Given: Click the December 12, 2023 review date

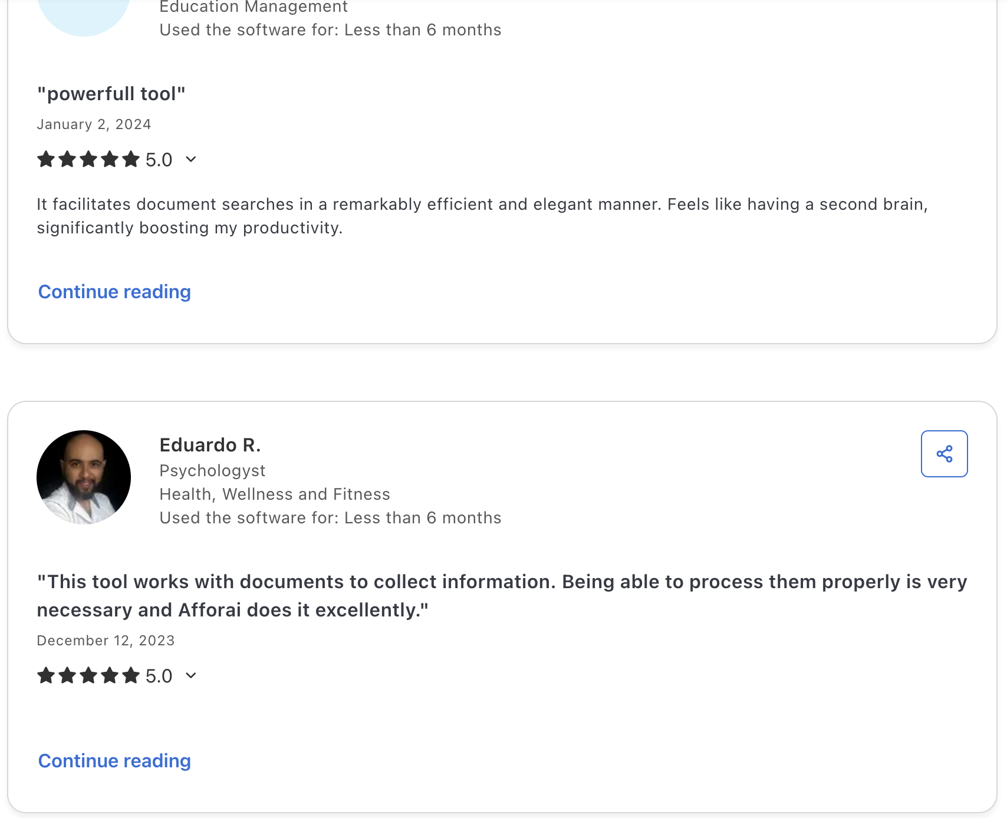Looking at the screenshot, I should [x=106, y=641].
